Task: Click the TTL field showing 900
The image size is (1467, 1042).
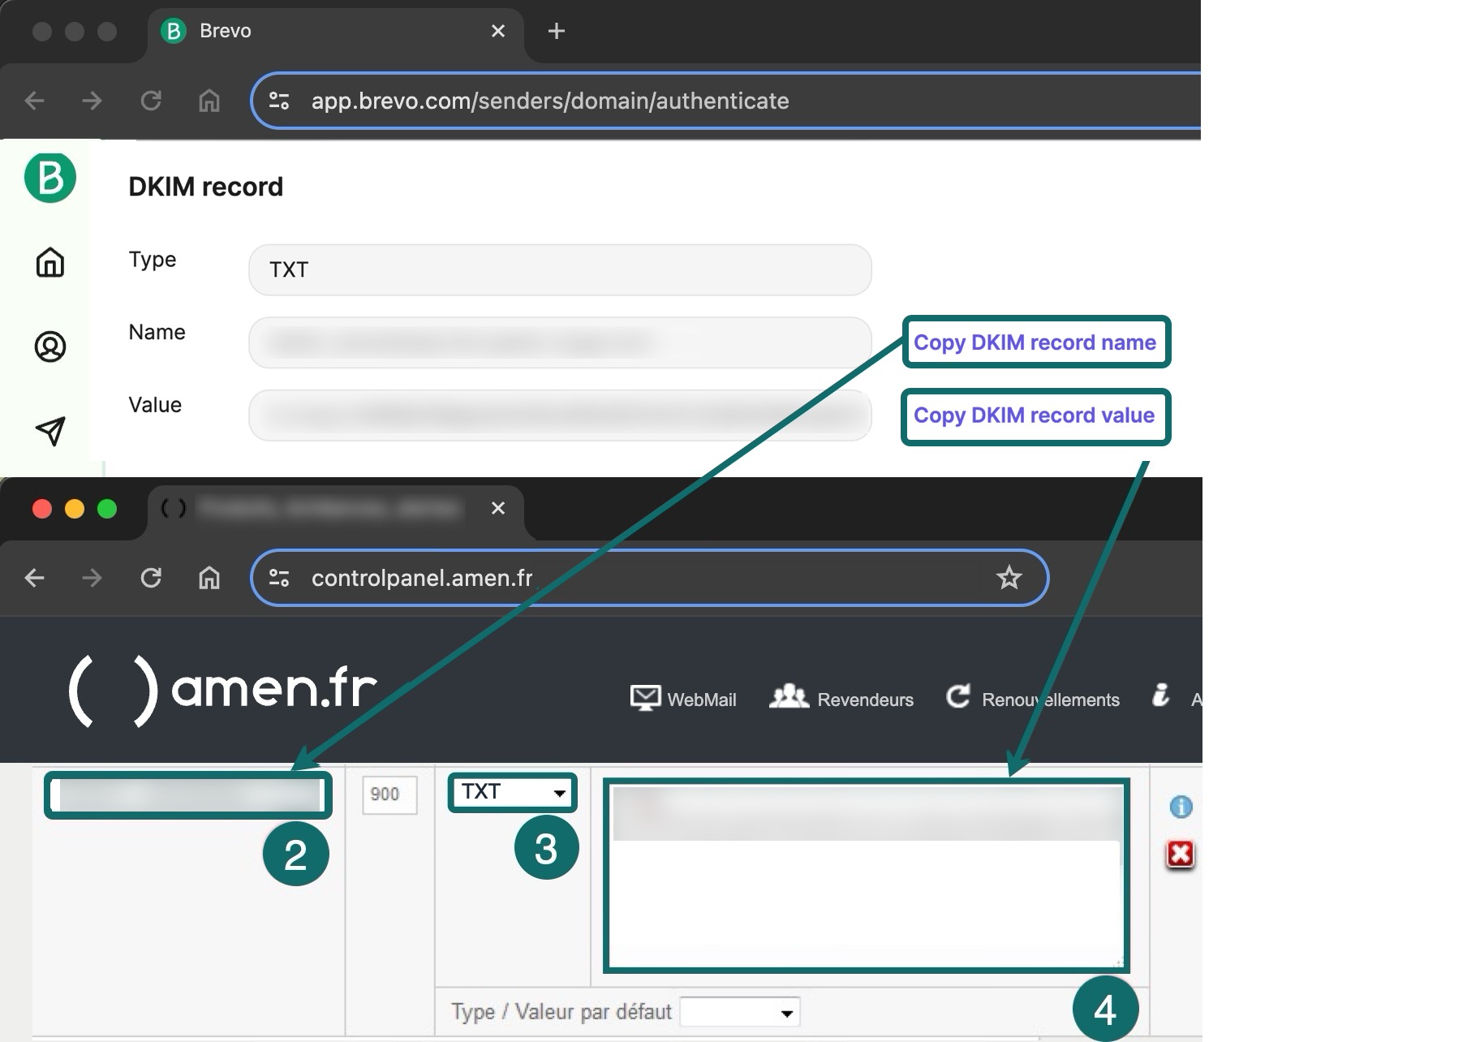Action: [x=389, y=794]
